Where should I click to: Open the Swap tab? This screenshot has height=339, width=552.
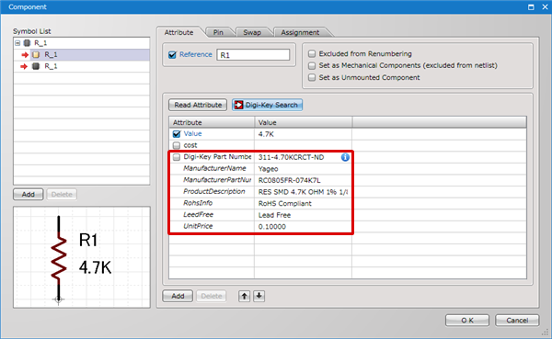252,32
